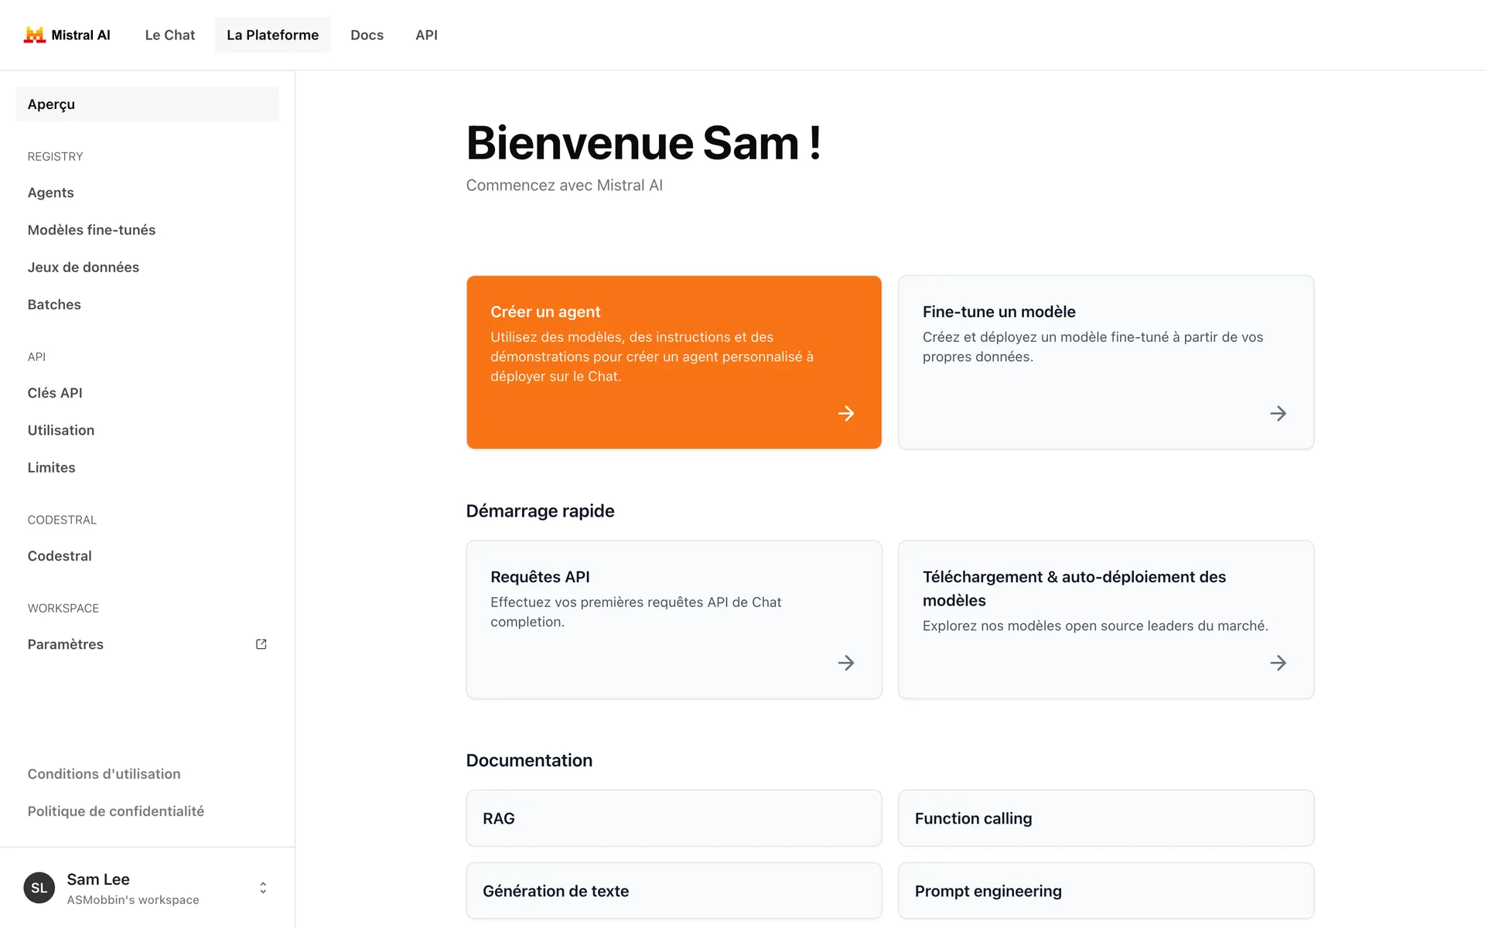This screenshot has width=1485, height=928.
Task: Click the SL avatar circle
Action: tap(39, 888)
